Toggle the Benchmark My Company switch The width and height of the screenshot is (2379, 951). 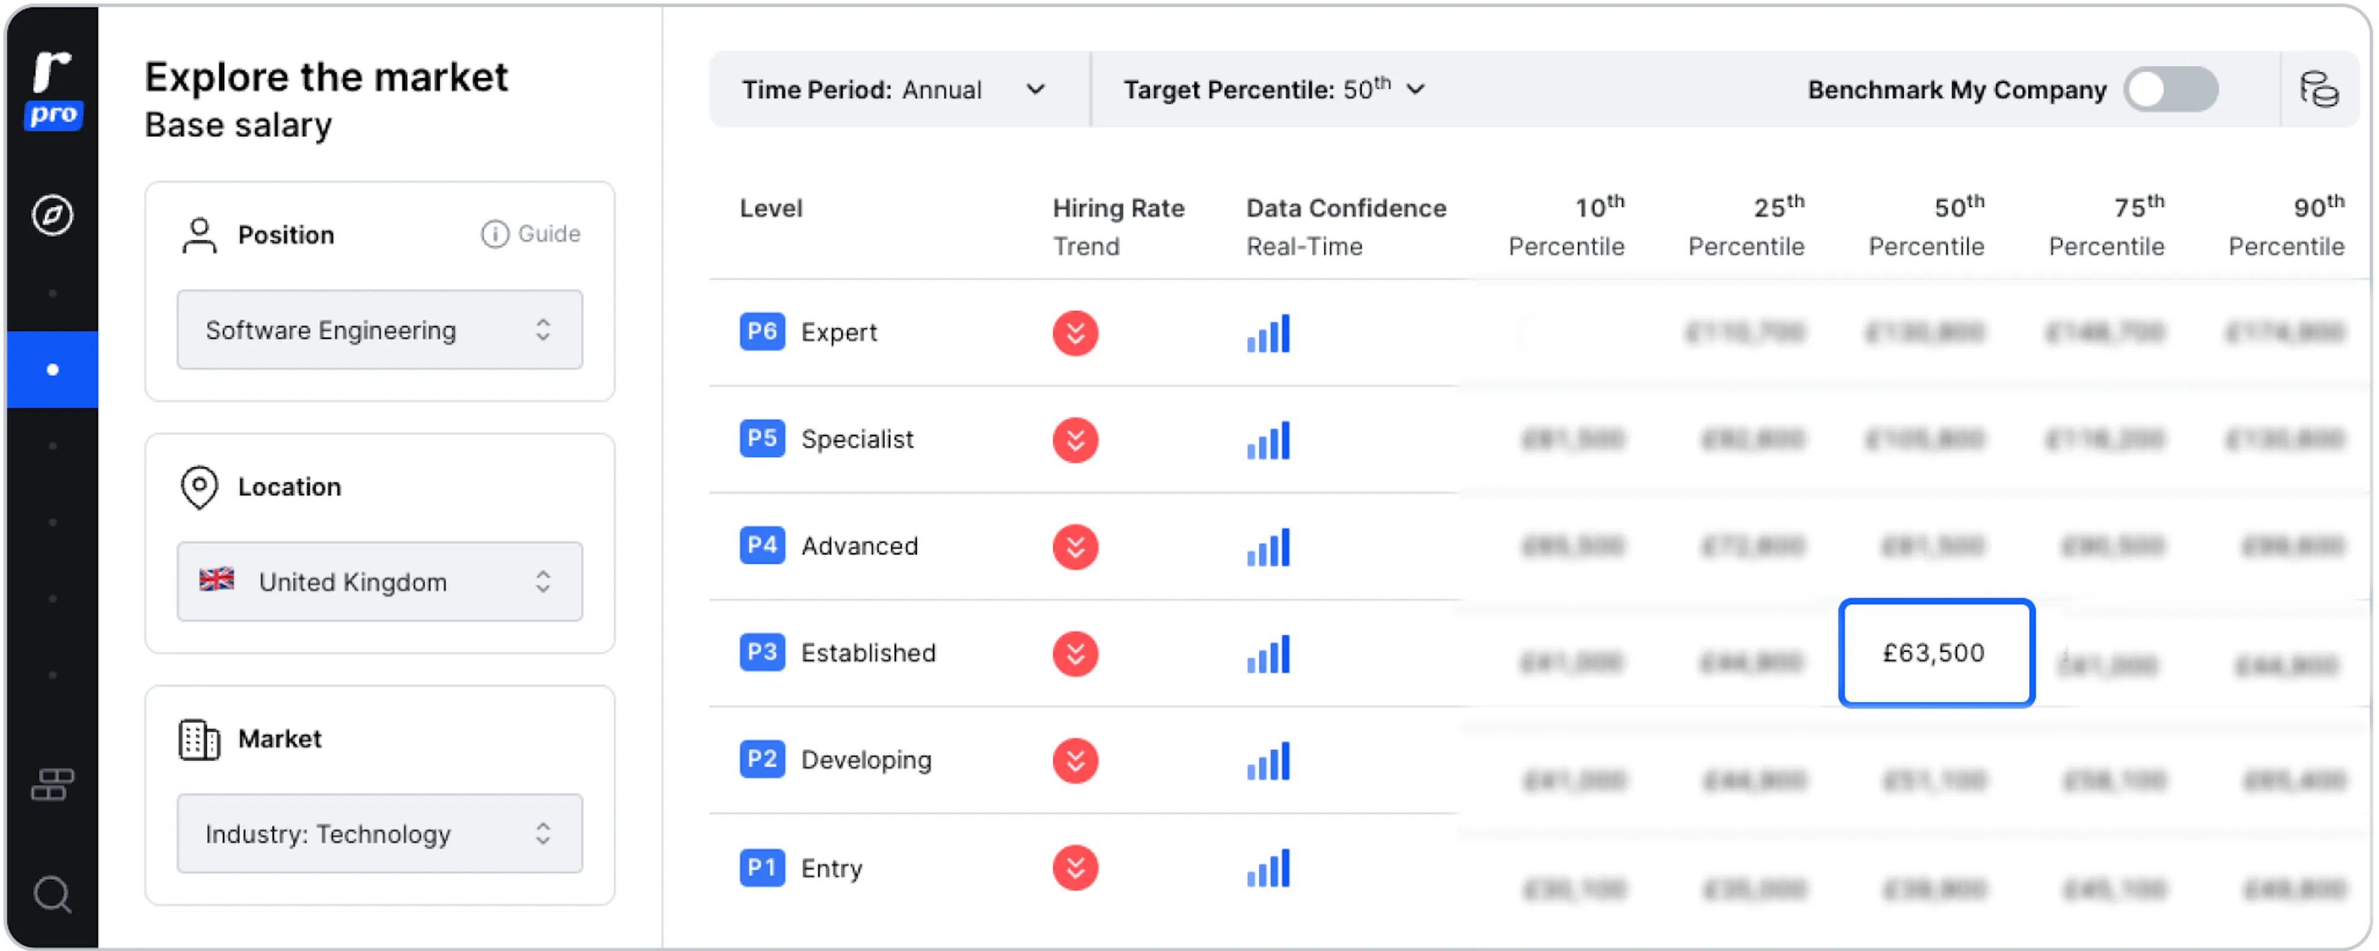click(2170, 90)
